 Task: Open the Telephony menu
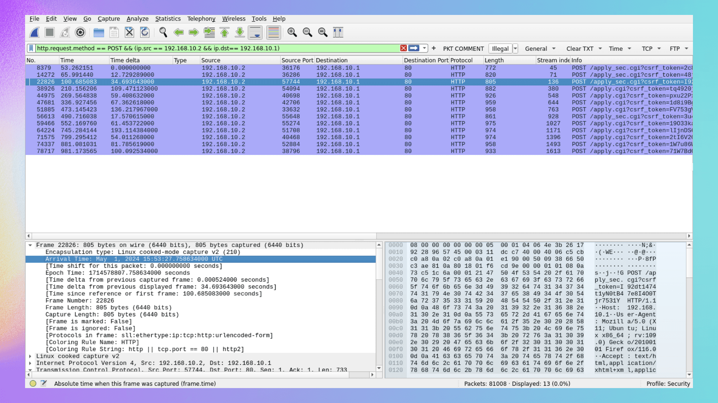[201, 19]
